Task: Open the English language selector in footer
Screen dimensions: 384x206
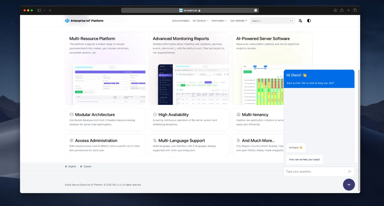Action: pyautogui.click(x=70, y=166)
